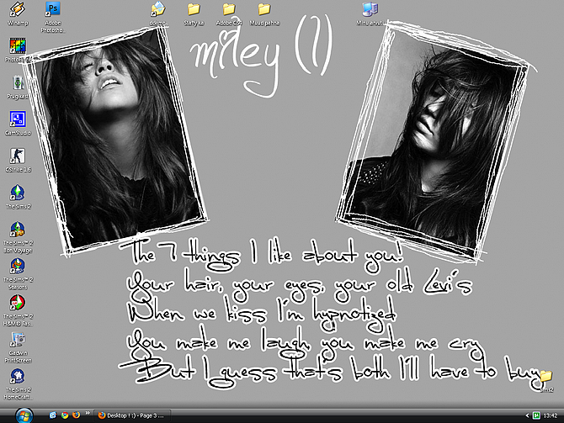Click the green system tray icon
This screenshot has width=564, height=423.
[x=536, y=415]
